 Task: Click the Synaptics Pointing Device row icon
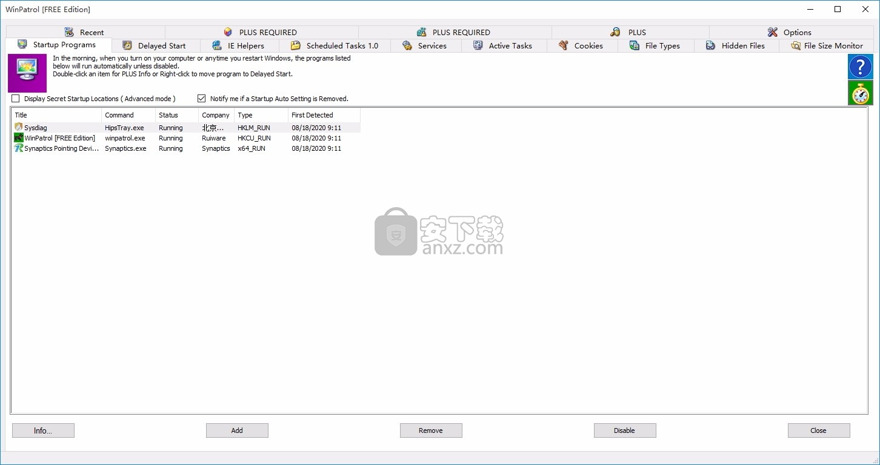tap(19, 148)
